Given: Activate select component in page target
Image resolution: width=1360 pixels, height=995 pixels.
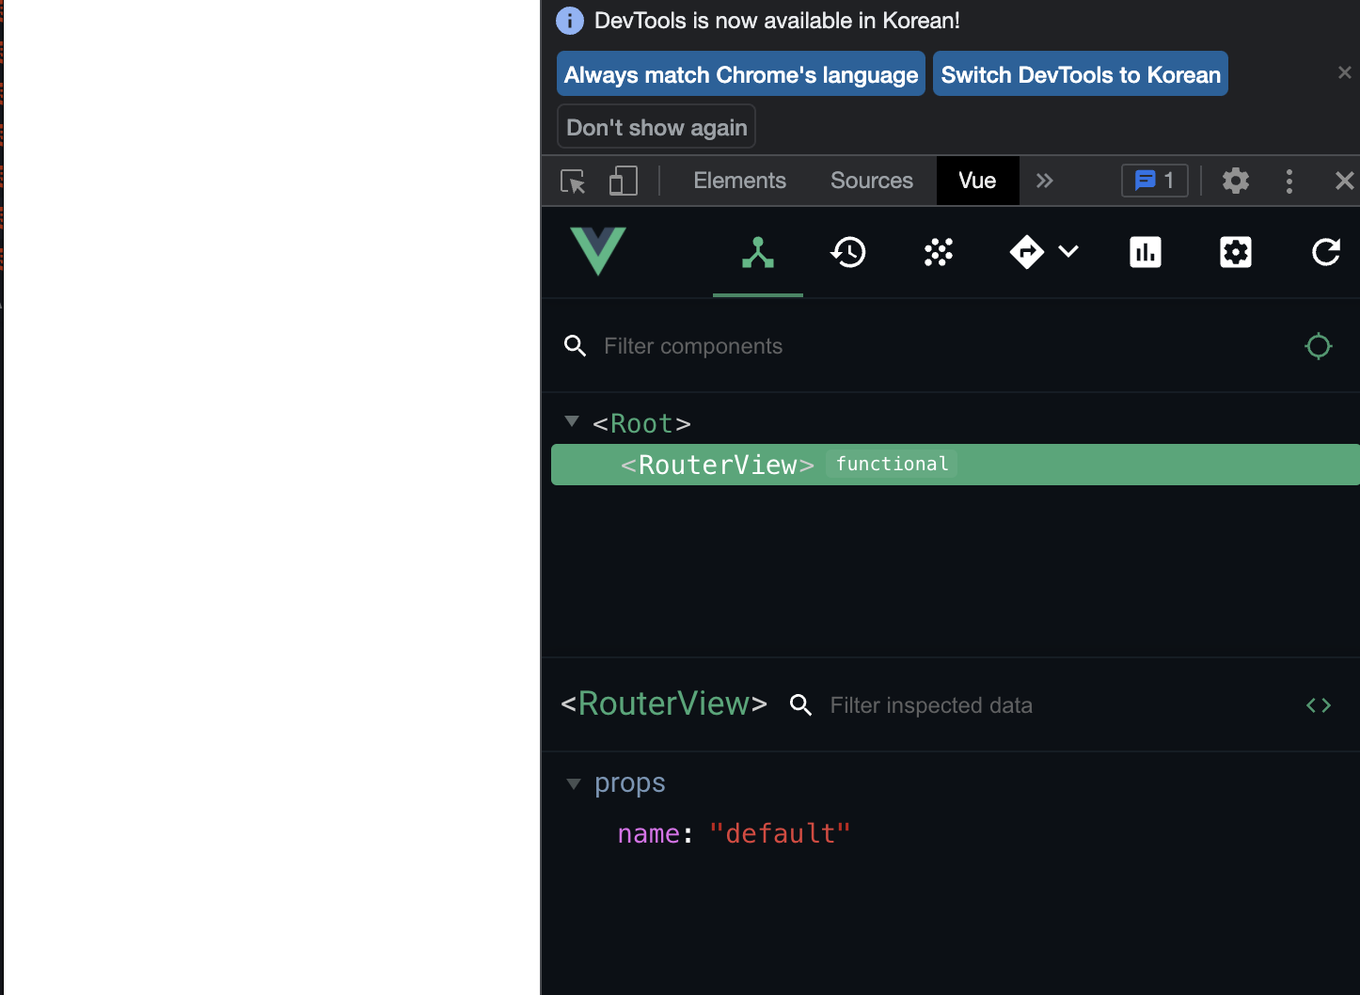Looking at the screenshot, I should pos(1319,346).
